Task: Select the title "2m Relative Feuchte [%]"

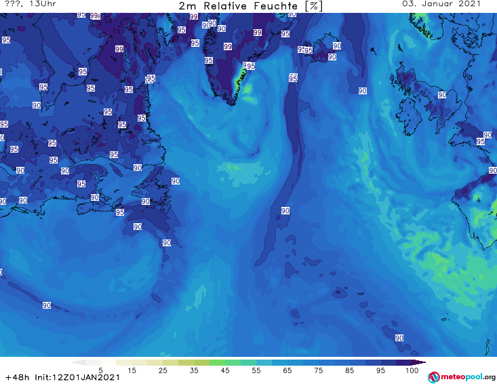Action: pyautogui.click(x=250, y=6)
